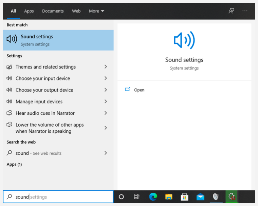This screenshot has width=258, height=206.
Task: Expand the Choose your input device chevron
Action: (106, 78)
